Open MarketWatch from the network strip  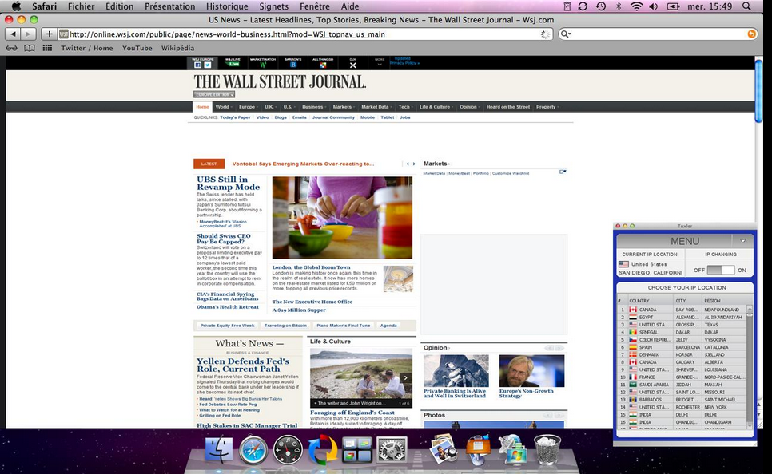point(263,62)
